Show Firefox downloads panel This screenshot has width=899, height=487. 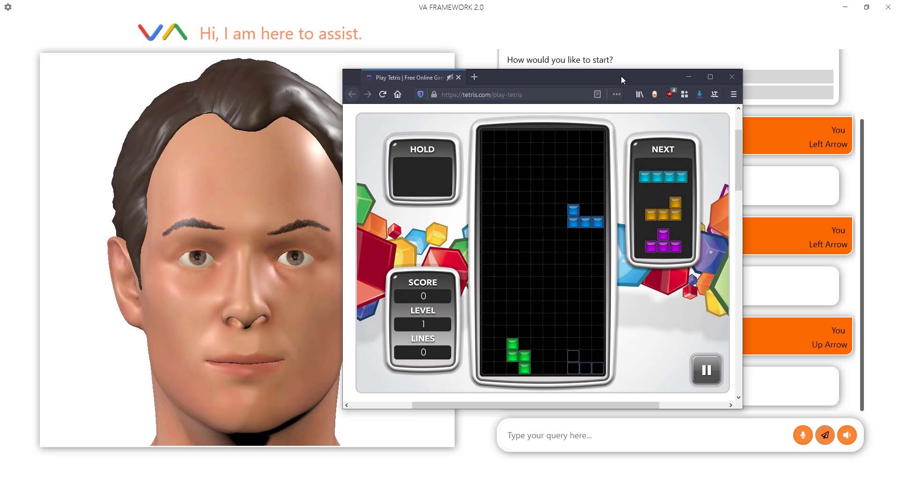pyautogui.click(x=700, y=94)
